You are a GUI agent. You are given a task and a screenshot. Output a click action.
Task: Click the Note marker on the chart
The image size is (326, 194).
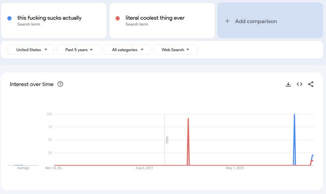167,140
